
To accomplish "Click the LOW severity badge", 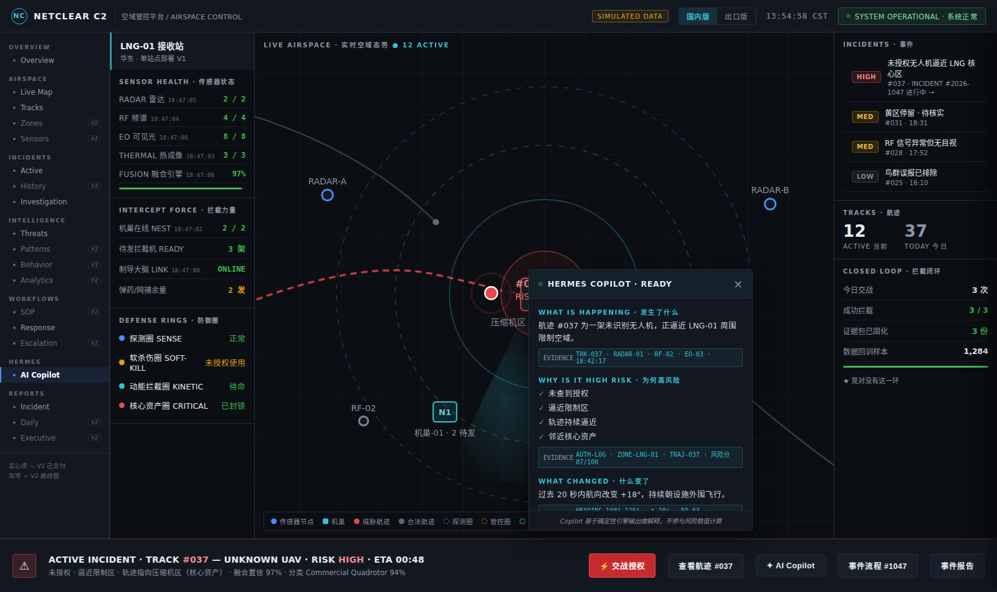I will point(865,176).
